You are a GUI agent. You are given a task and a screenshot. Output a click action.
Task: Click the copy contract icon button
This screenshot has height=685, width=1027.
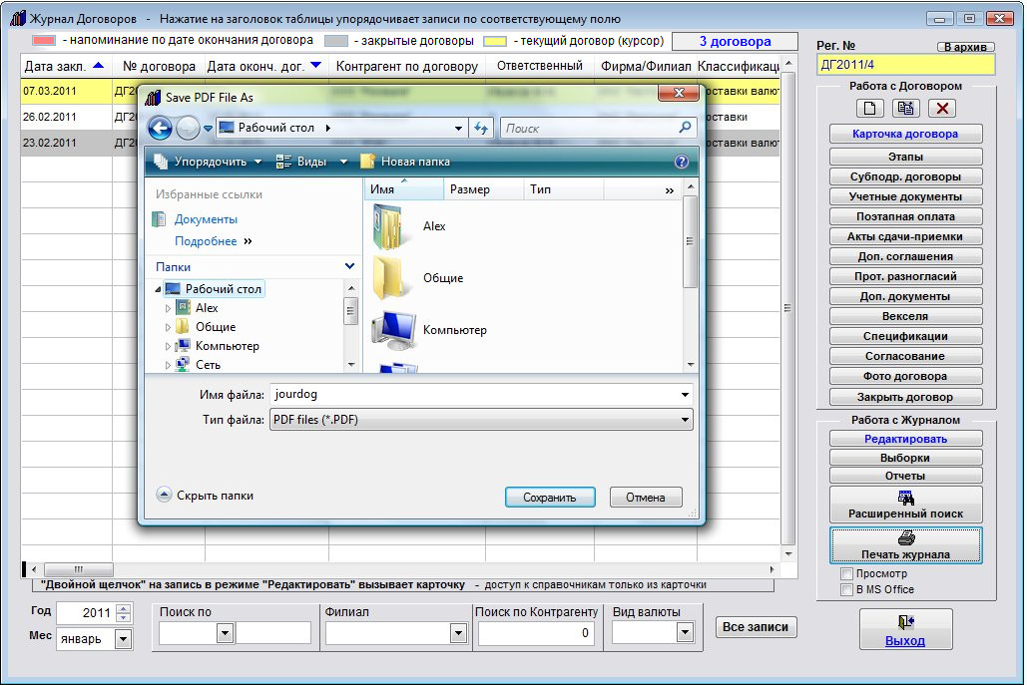[x=906, y=109]
